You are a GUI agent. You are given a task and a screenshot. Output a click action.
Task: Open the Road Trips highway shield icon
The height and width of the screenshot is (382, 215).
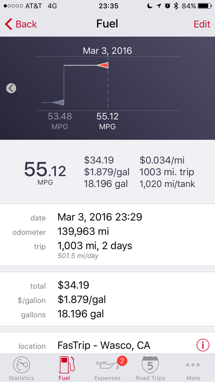150,365
